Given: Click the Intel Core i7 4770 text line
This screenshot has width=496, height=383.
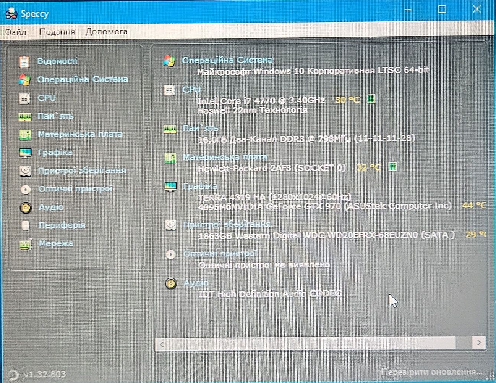Looking at the screenshot, I should click(261, 100).
